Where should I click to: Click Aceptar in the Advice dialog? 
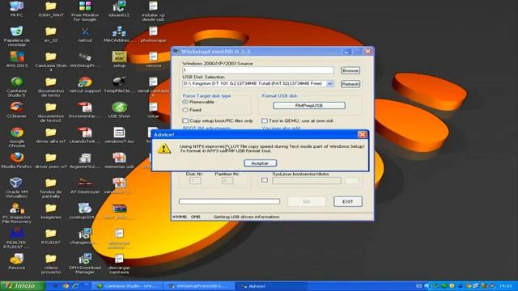click(261, 163)
